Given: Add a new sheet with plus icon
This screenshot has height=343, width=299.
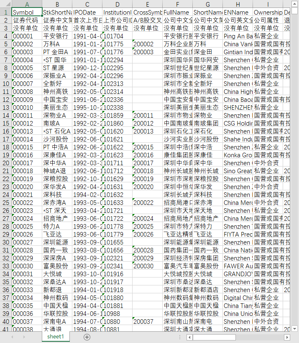Looking at the screenshot, I should pos(87,337).
